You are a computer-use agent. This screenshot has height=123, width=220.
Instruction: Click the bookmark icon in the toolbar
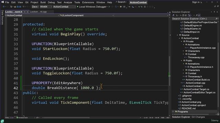tap(145, 7)
